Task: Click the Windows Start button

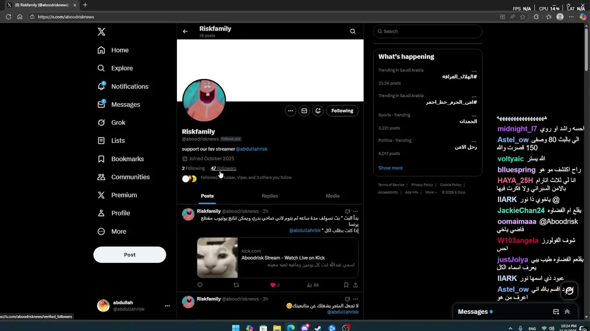Action: tap(236, 328)
